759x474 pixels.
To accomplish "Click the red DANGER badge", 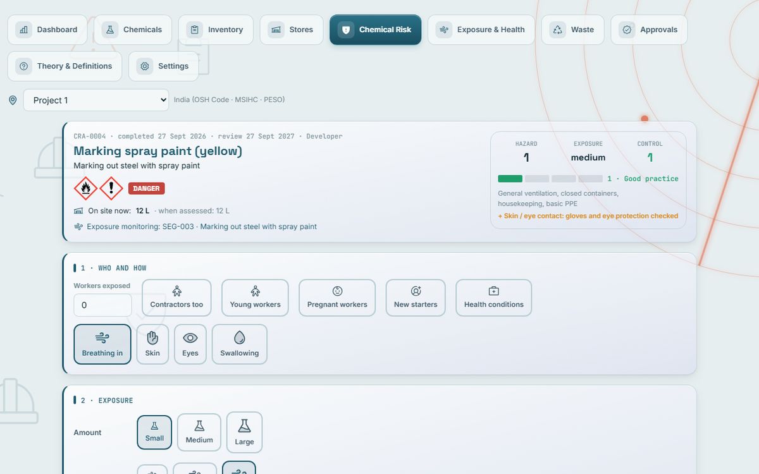I will [x=147, y=188].
